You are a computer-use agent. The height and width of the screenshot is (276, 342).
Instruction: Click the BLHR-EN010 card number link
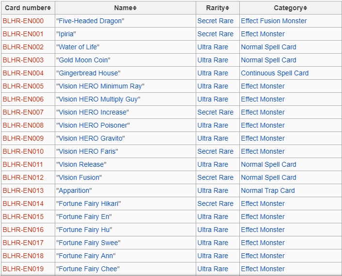23,151
